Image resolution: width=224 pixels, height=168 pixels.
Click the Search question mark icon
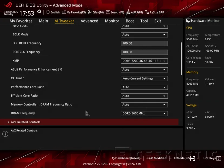coord(108,12)
